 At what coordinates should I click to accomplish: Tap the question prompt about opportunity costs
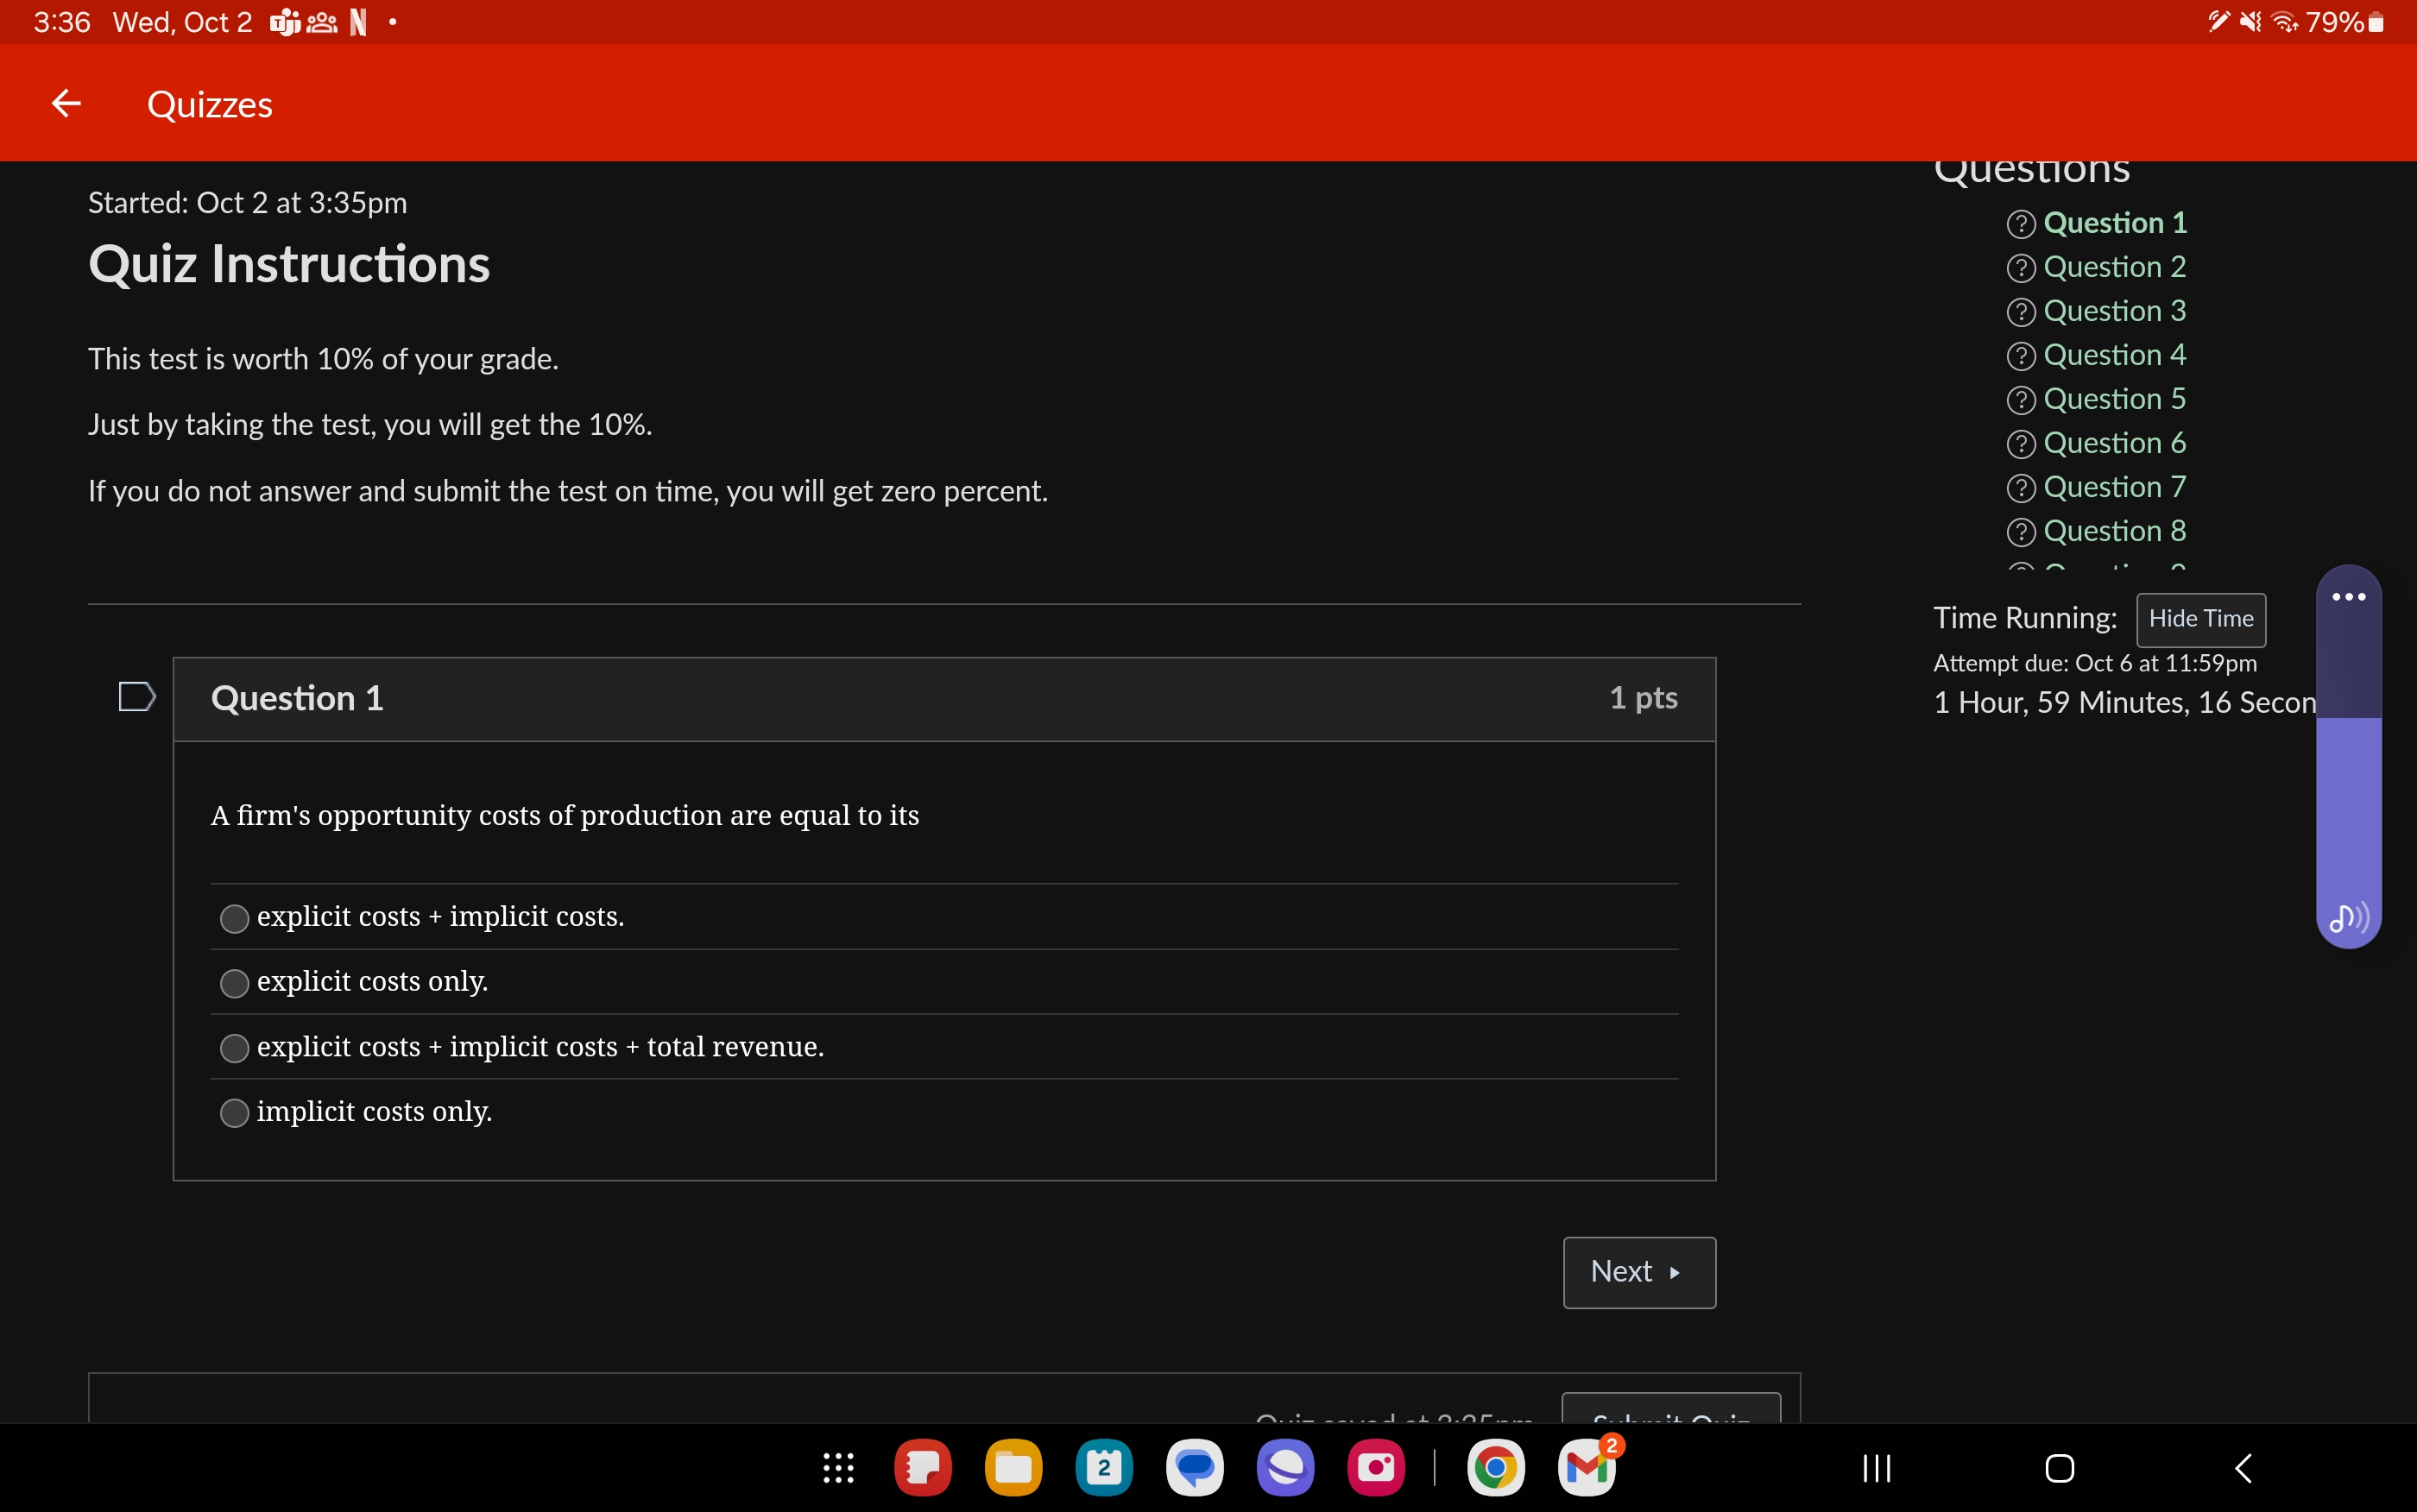click(x=565, y=815)
